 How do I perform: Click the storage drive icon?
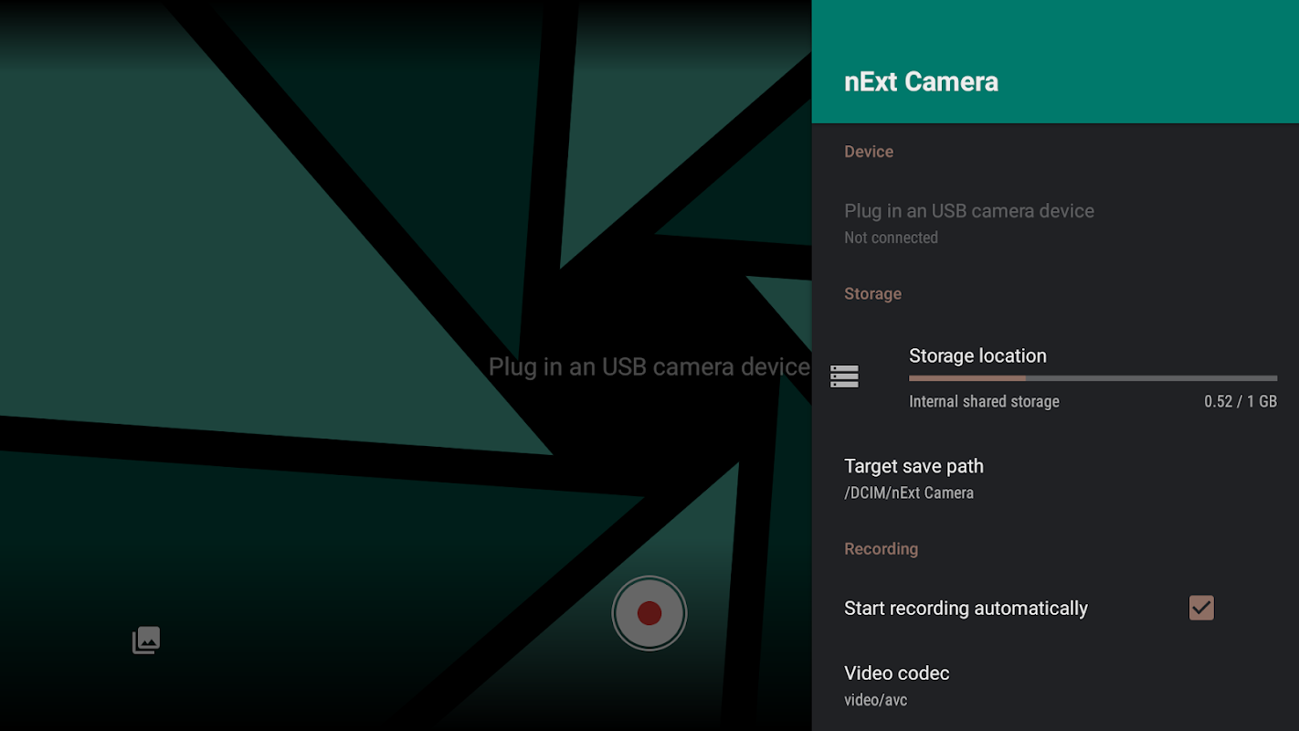tap(844, 376)
